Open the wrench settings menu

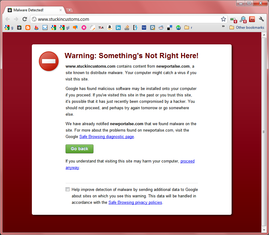click(261, 19)
